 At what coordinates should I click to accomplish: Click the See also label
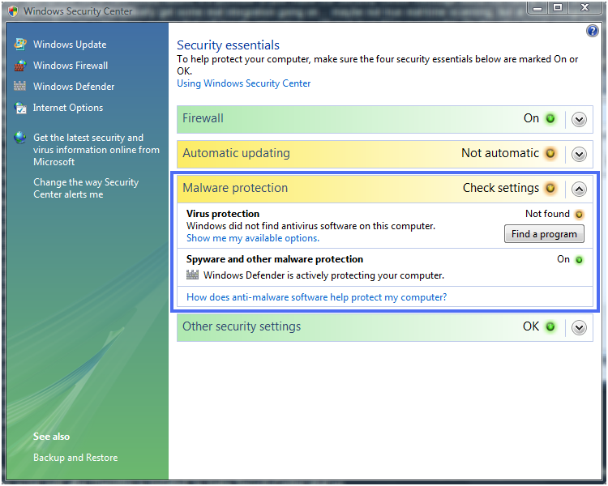51,437
